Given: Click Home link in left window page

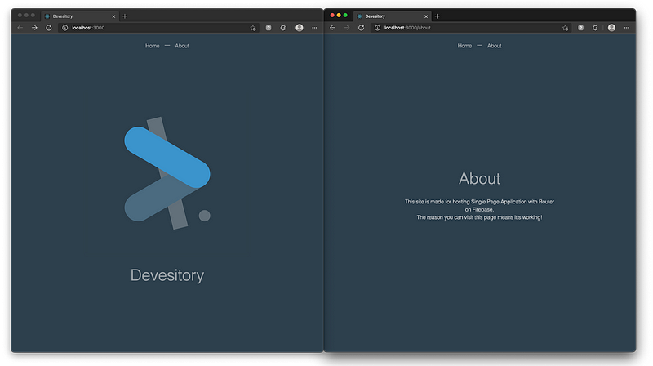Looking at the screenshot, I should (153, 46).
